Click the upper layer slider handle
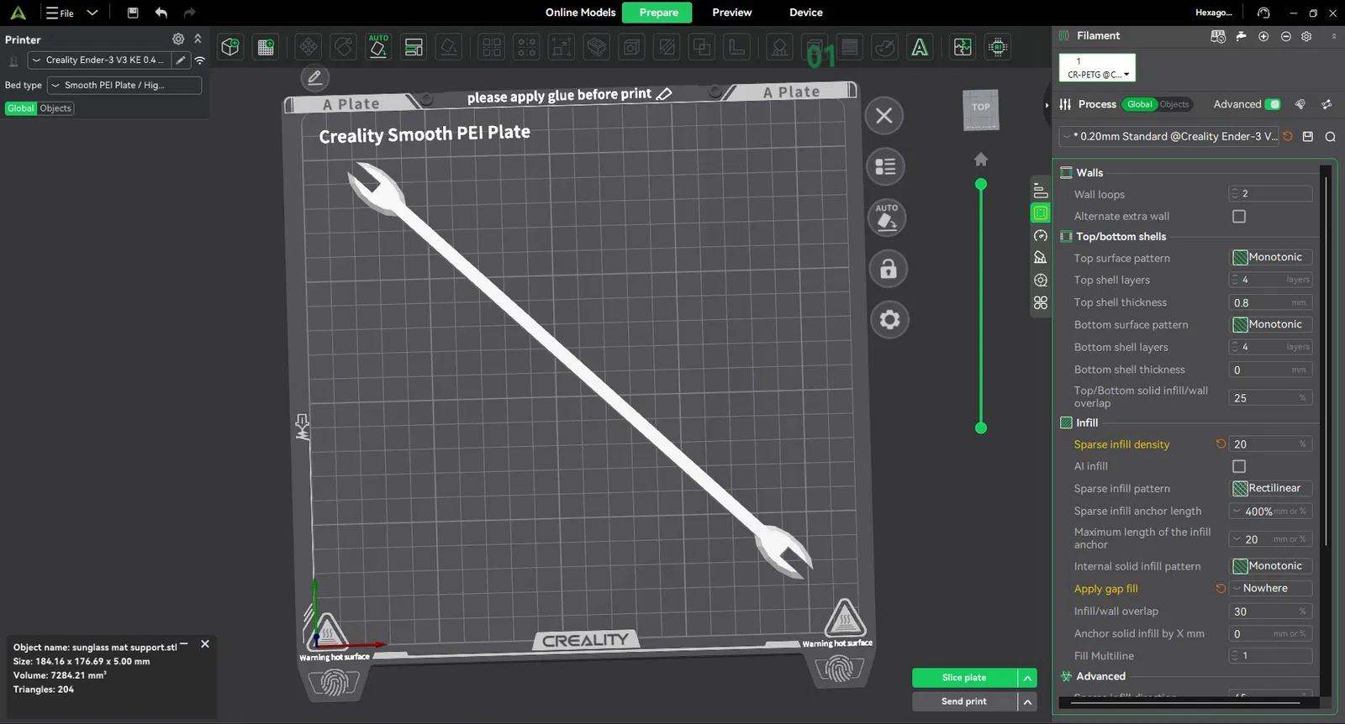The height and width of the screenshot is (724, 1345). 981,184
